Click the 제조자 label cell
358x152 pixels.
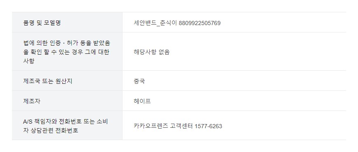(x=67, y=101)
